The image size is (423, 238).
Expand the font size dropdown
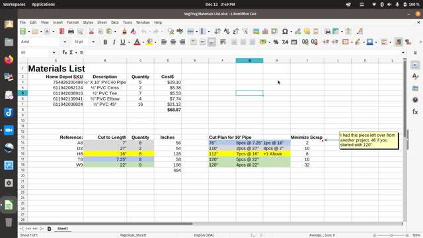[93, 42]
